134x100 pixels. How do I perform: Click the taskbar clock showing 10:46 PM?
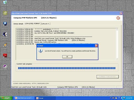point(129,98)
